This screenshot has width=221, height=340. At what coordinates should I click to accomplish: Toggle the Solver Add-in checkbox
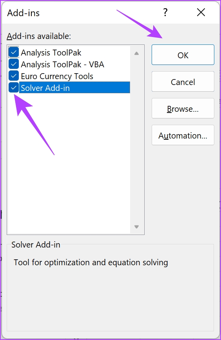click(14, 88)
